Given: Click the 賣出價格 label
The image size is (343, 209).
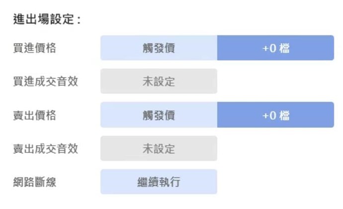Looking at the screenshot, I should (x=34, y=115).
